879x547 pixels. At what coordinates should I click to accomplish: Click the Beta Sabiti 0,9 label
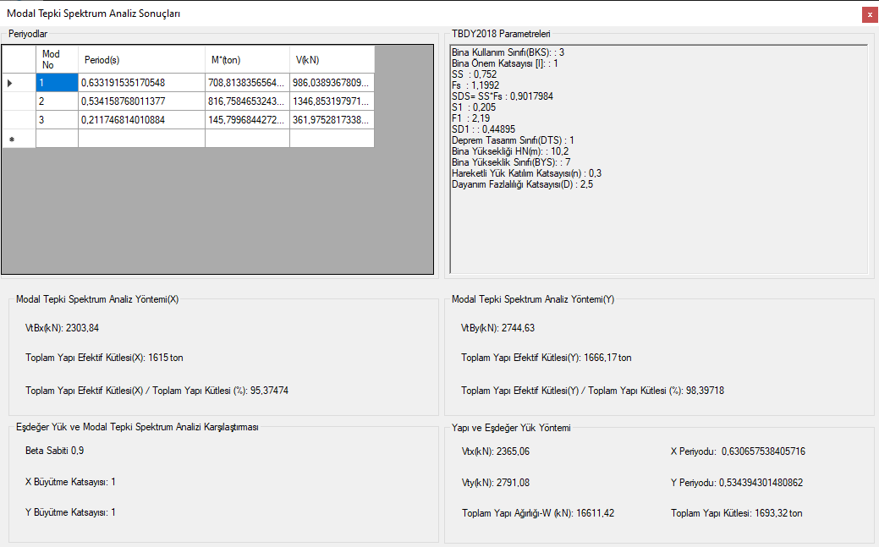point(54,451)
